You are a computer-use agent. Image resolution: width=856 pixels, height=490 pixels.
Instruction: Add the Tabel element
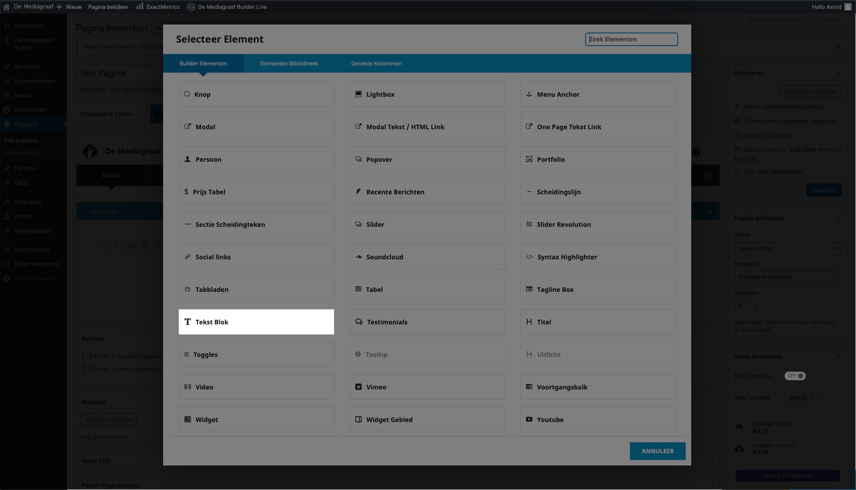click(427, 289)
